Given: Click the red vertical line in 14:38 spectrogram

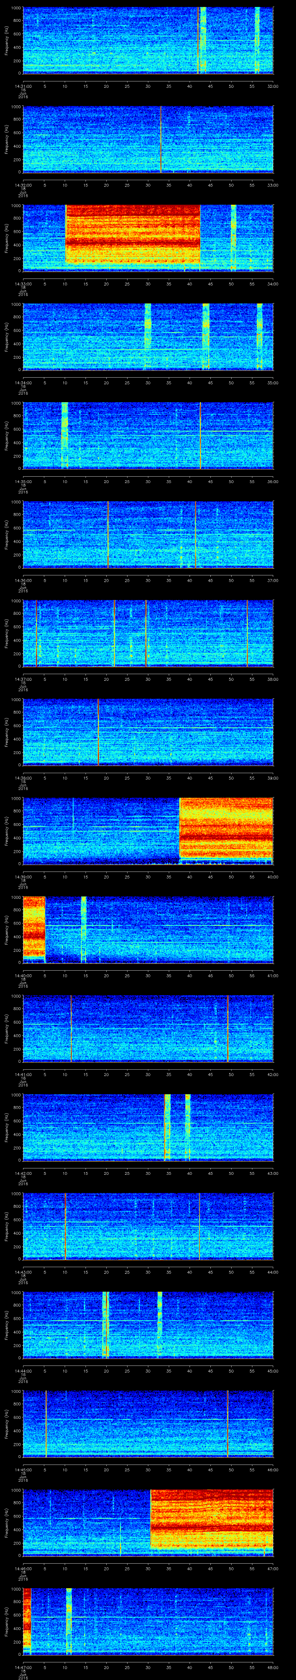Looking at the screenshot, I should (x=98, y=732).
